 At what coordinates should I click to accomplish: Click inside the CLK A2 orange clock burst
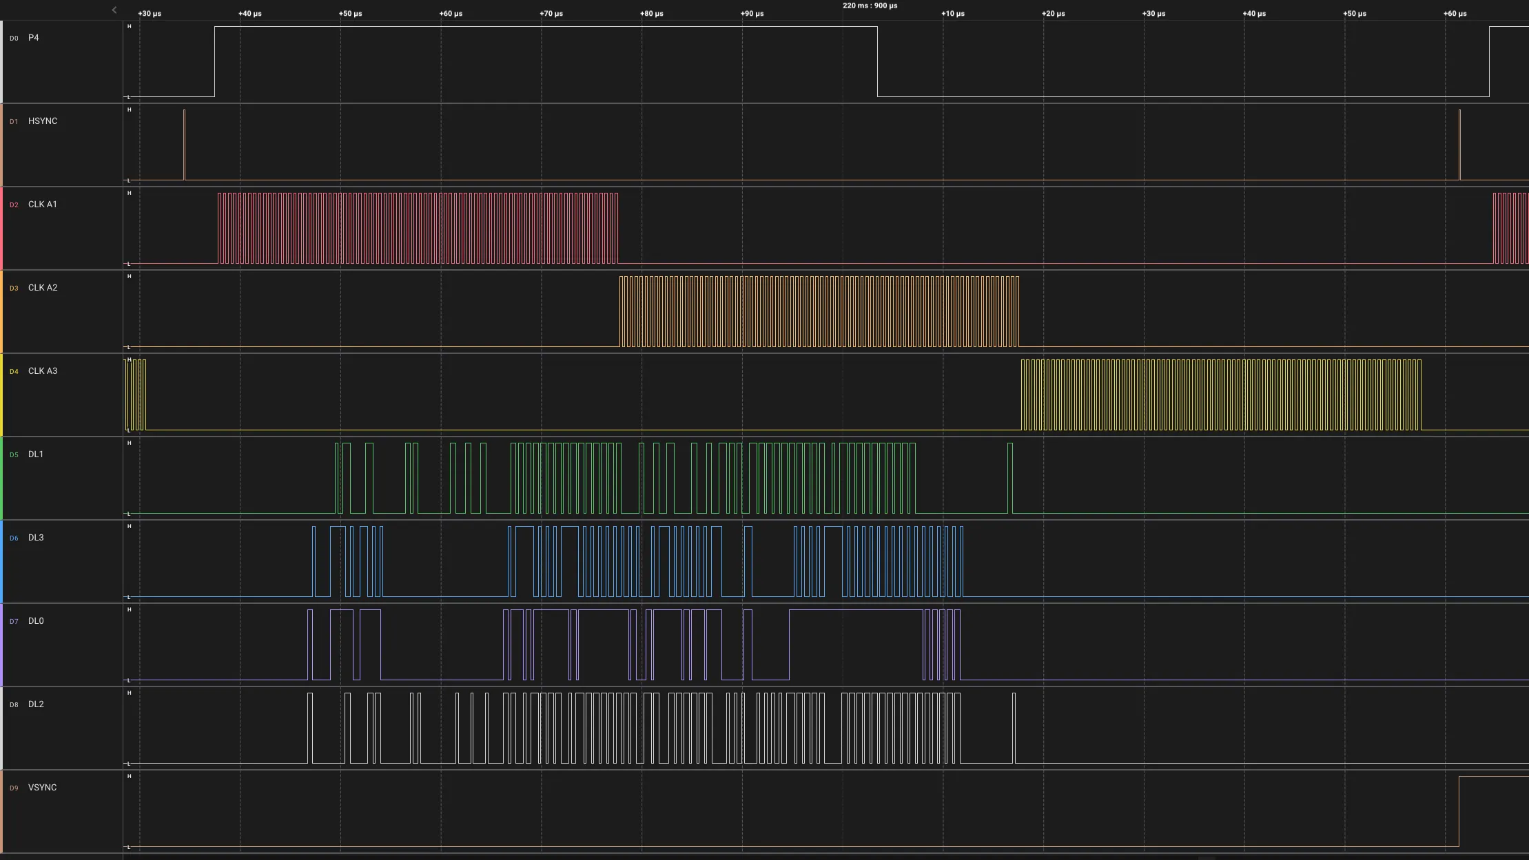pyautogui.click(x=819, y=311)
